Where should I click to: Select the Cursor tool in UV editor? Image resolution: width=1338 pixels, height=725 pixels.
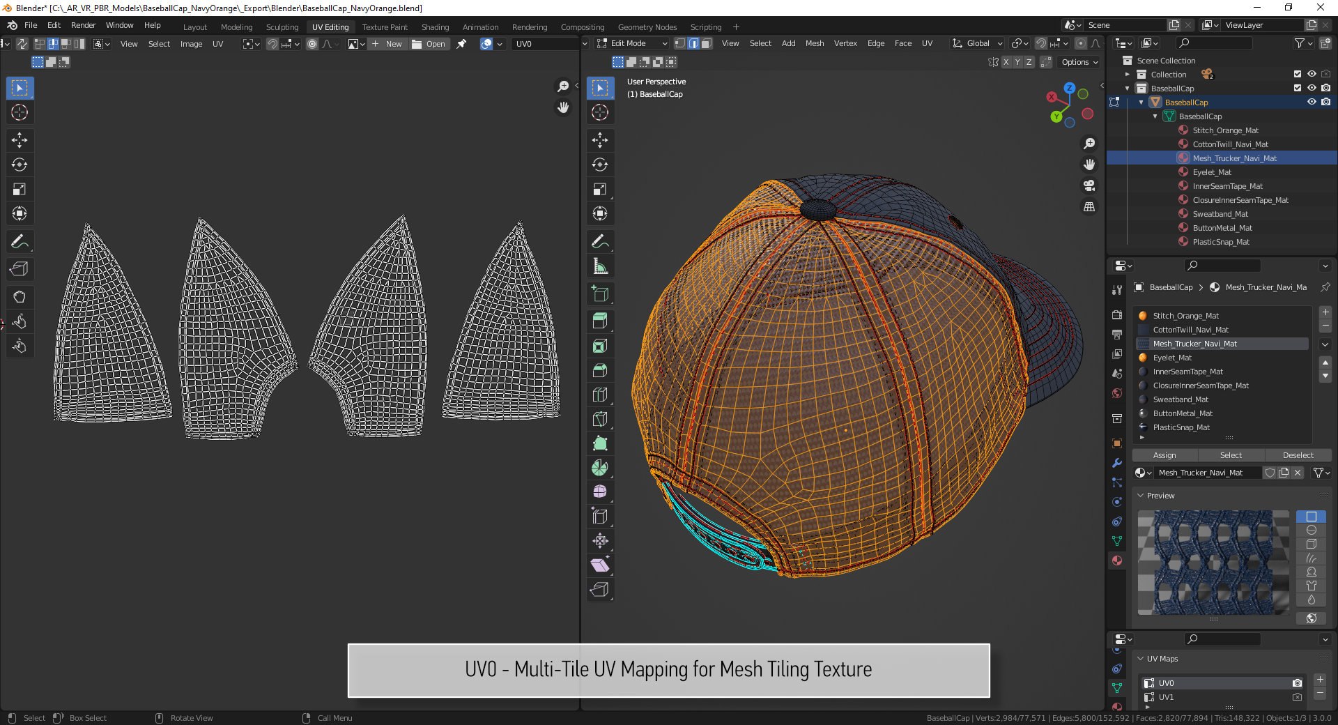coord(20,112)
